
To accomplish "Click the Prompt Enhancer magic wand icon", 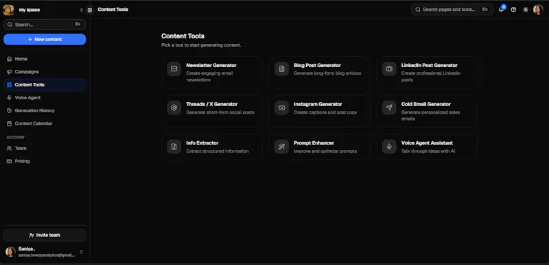I will [x=281, y=147].
